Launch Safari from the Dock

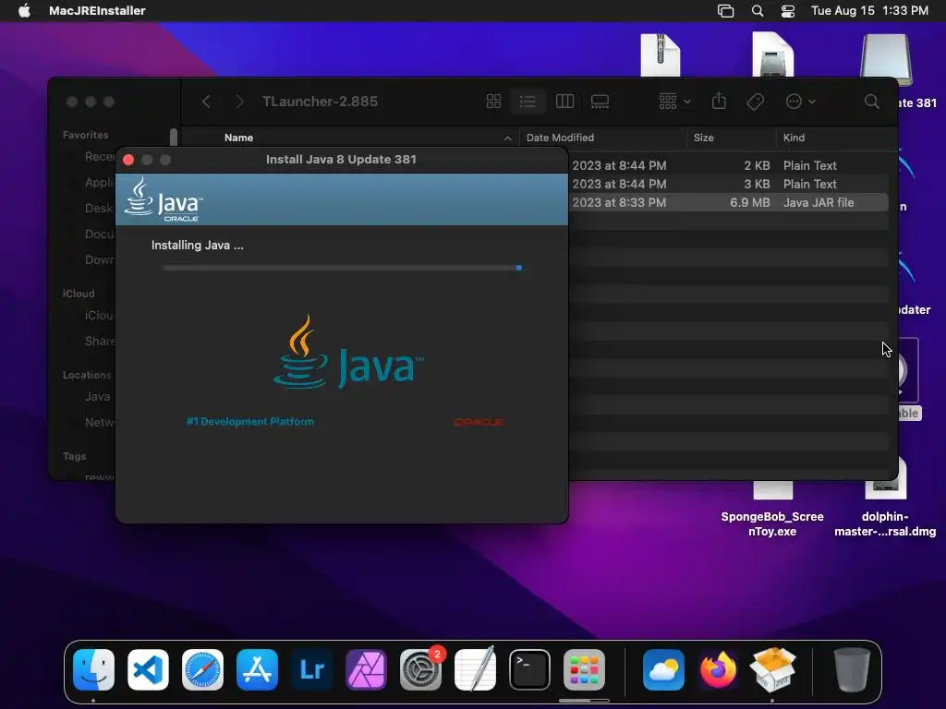[x=202, y=670]
